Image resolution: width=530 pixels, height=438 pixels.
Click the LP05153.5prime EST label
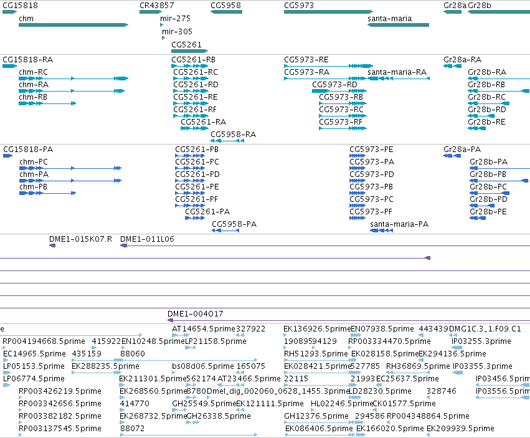coord(34,366)
